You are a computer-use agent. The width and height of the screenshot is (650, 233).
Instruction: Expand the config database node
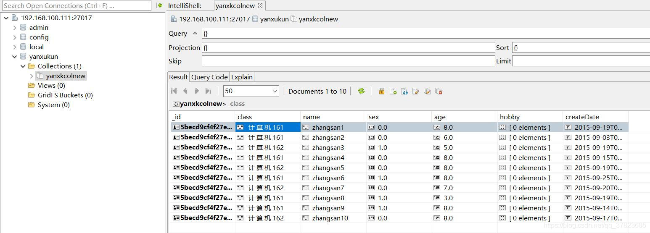click(15, 37)
